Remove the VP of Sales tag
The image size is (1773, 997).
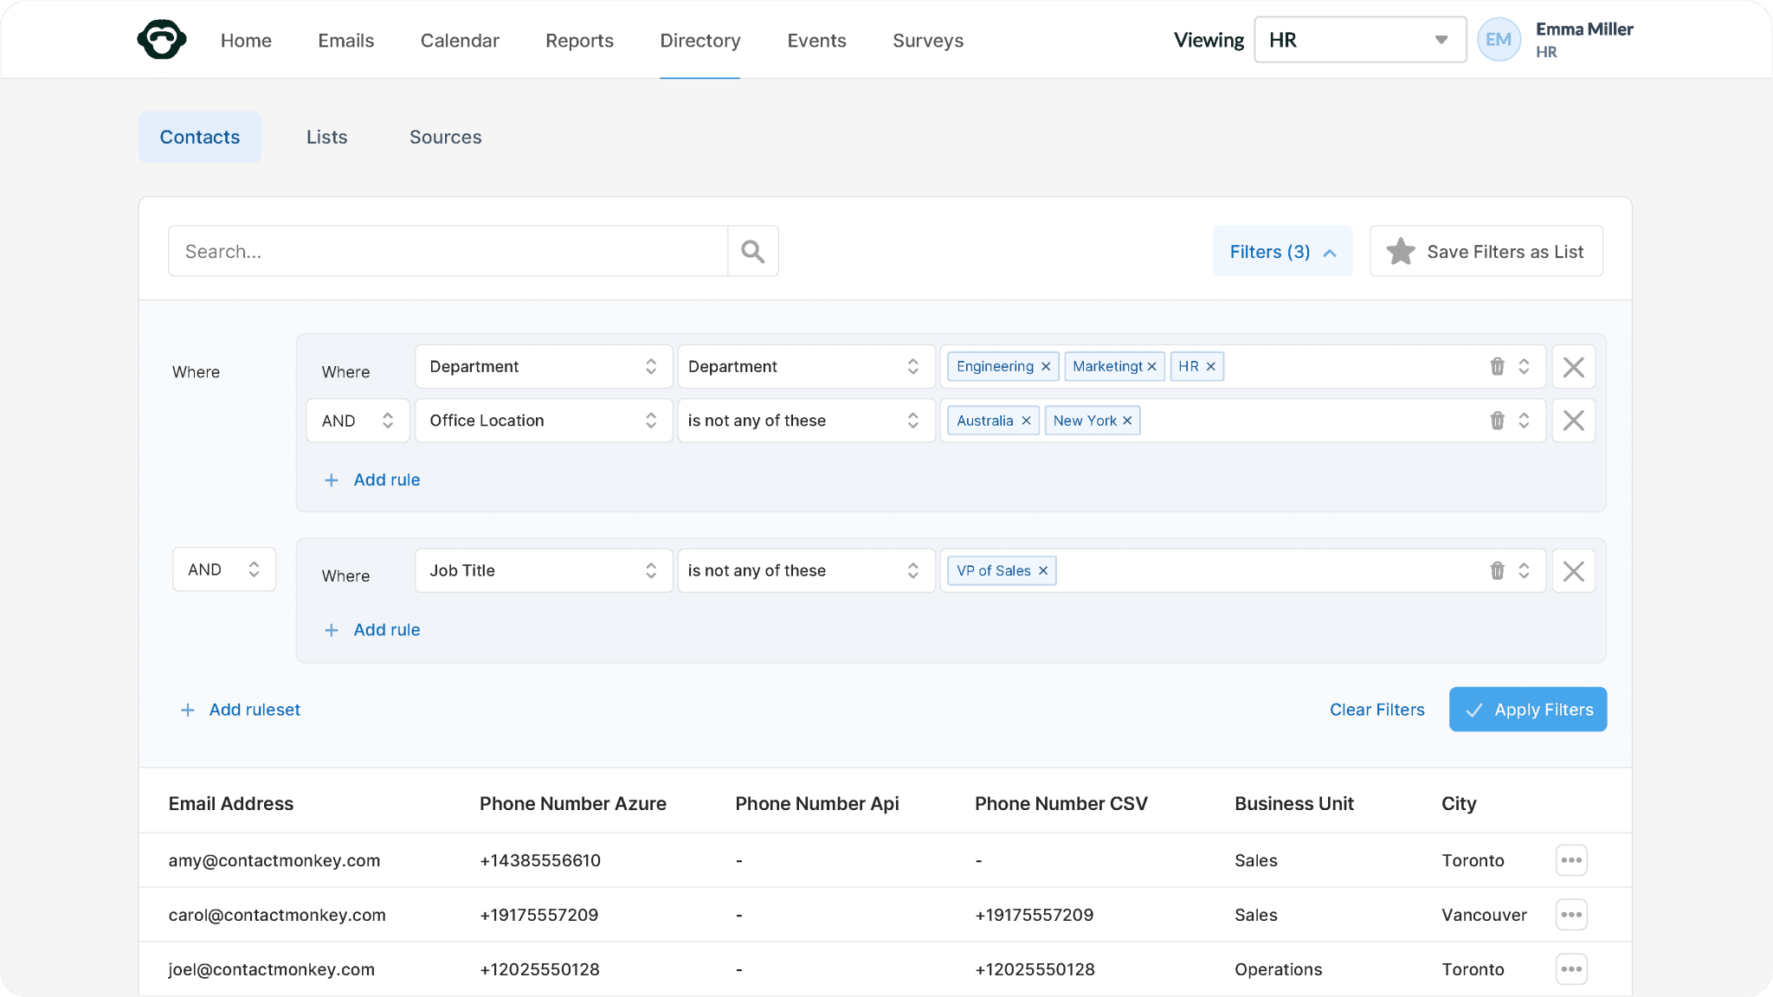[x=1043, y=570]
